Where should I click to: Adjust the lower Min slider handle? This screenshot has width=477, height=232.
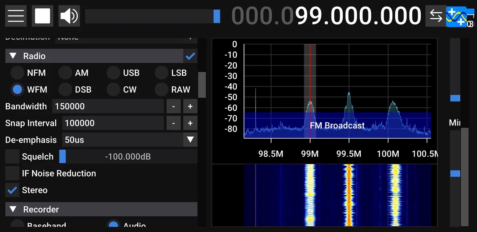tap(455, 173)
